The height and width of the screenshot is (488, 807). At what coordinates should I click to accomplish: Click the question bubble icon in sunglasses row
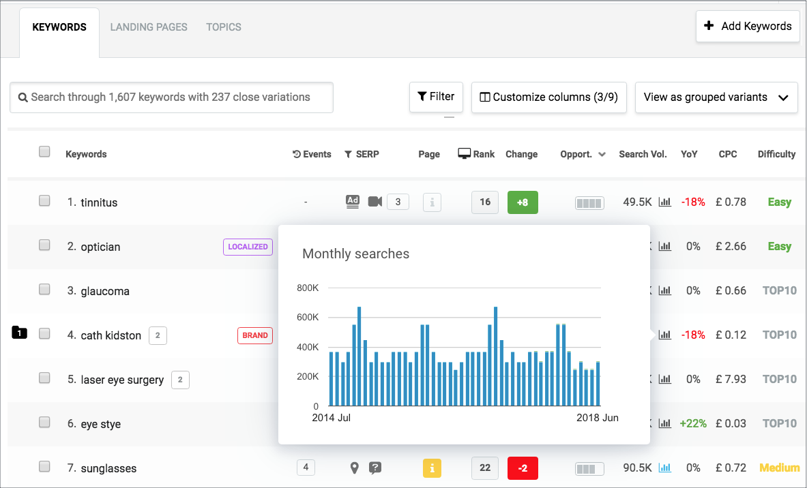click(x=375, y=468)
